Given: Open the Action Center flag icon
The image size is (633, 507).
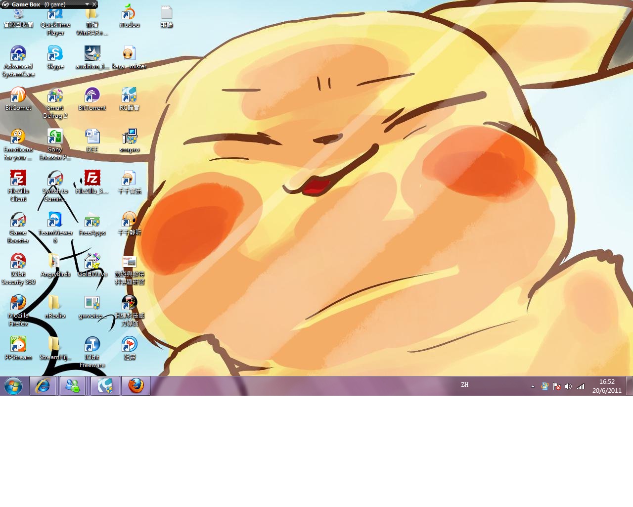Looking at the screenshot, I should pyautogui.click(x=556, y=386).
